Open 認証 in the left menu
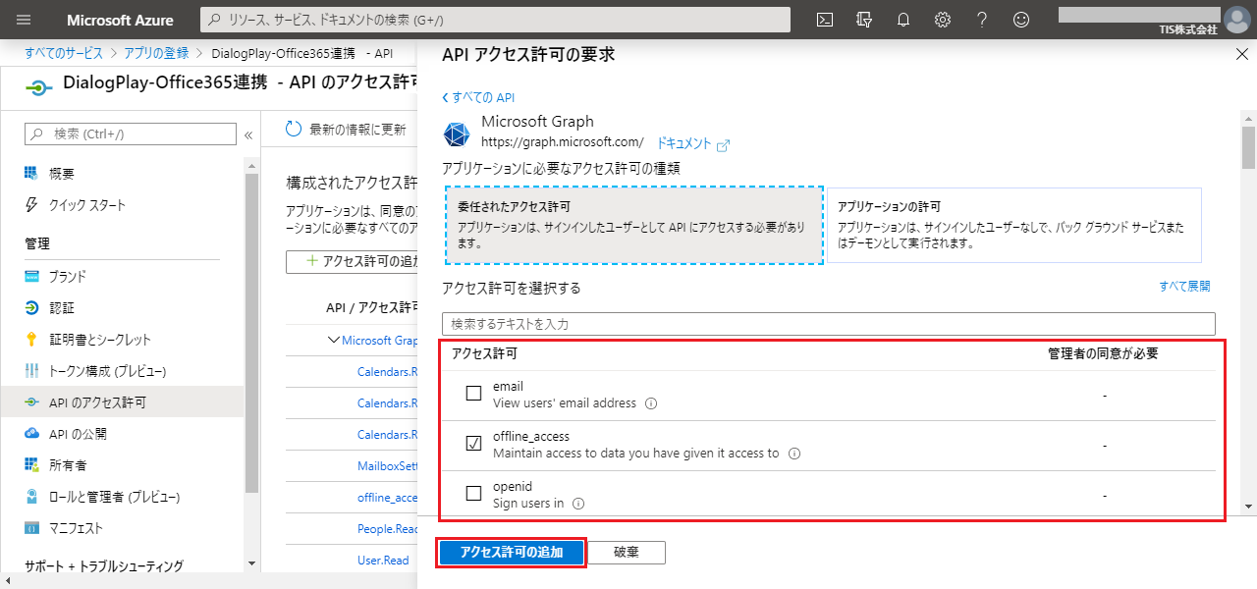This screenshot has height=589, width=1257. [61, 307]
